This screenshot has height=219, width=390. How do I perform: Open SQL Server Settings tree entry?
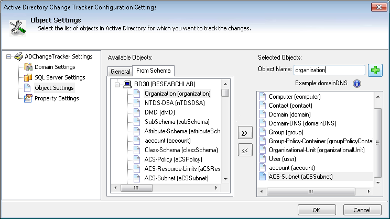pyautogui.click(x=60, y=77)
